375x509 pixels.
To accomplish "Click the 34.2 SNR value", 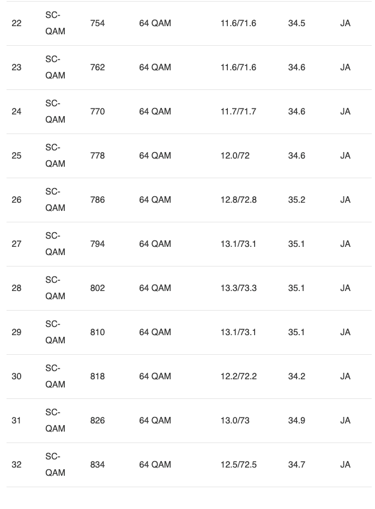I will [x=297, y=377].
